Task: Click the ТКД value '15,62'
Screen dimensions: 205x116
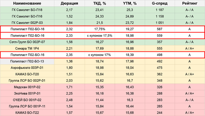Action: pyautogui.click(x=100, y=81)
